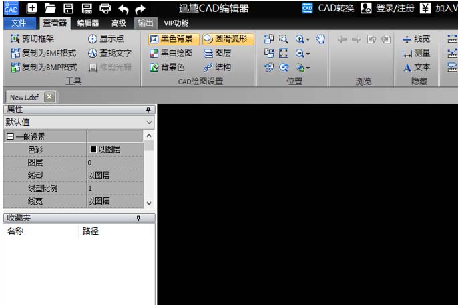
Task: Undo the last action
Action: coord(124,9)
